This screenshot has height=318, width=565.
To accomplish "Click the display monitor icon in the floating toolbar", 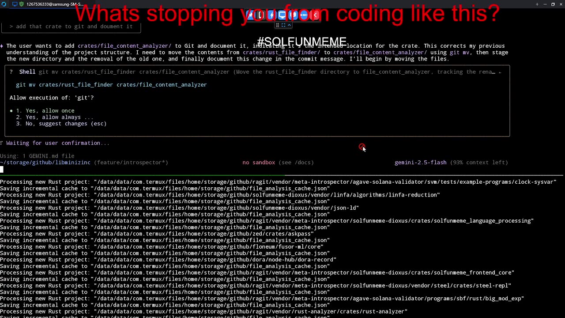I will (x=282, y=15).
